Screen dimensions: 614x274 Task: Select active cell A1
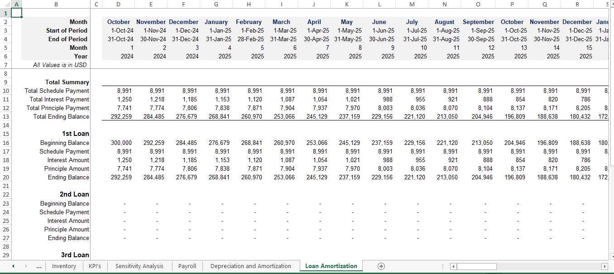(16, 13)
